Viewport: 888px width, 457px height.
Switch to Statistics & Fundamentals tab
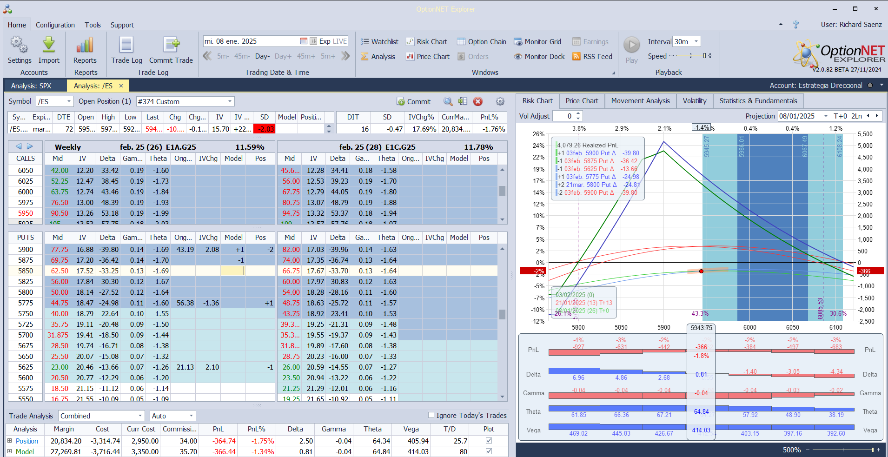[758, 101]
